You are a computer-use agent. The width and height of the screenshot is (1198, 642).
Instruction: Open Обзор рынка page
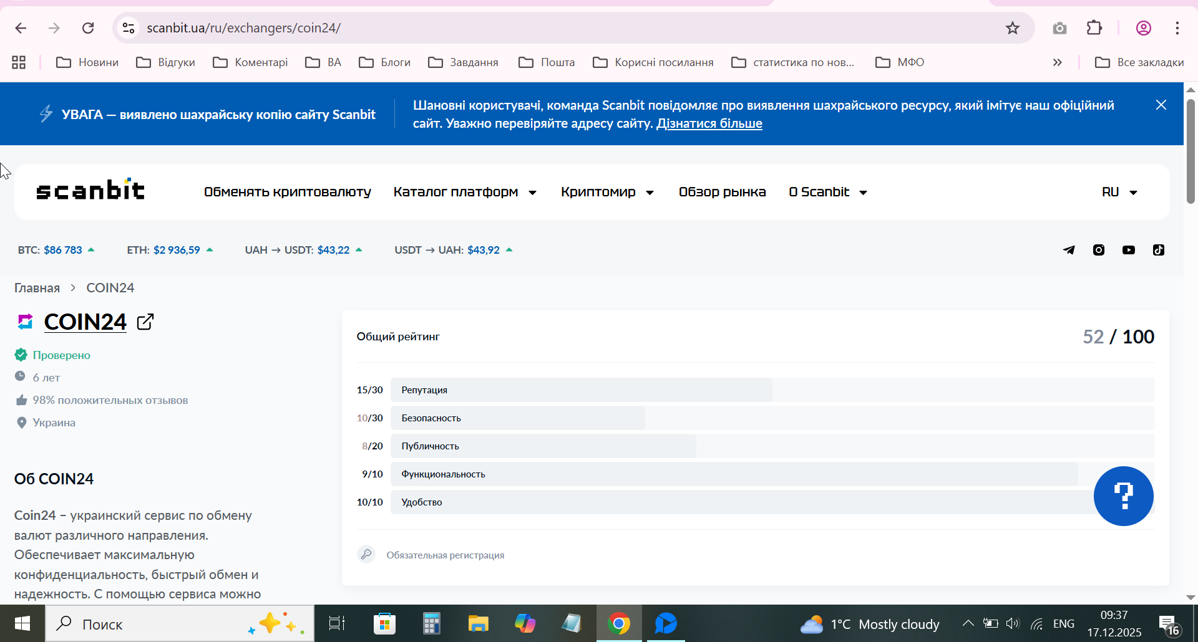point(722,192)
